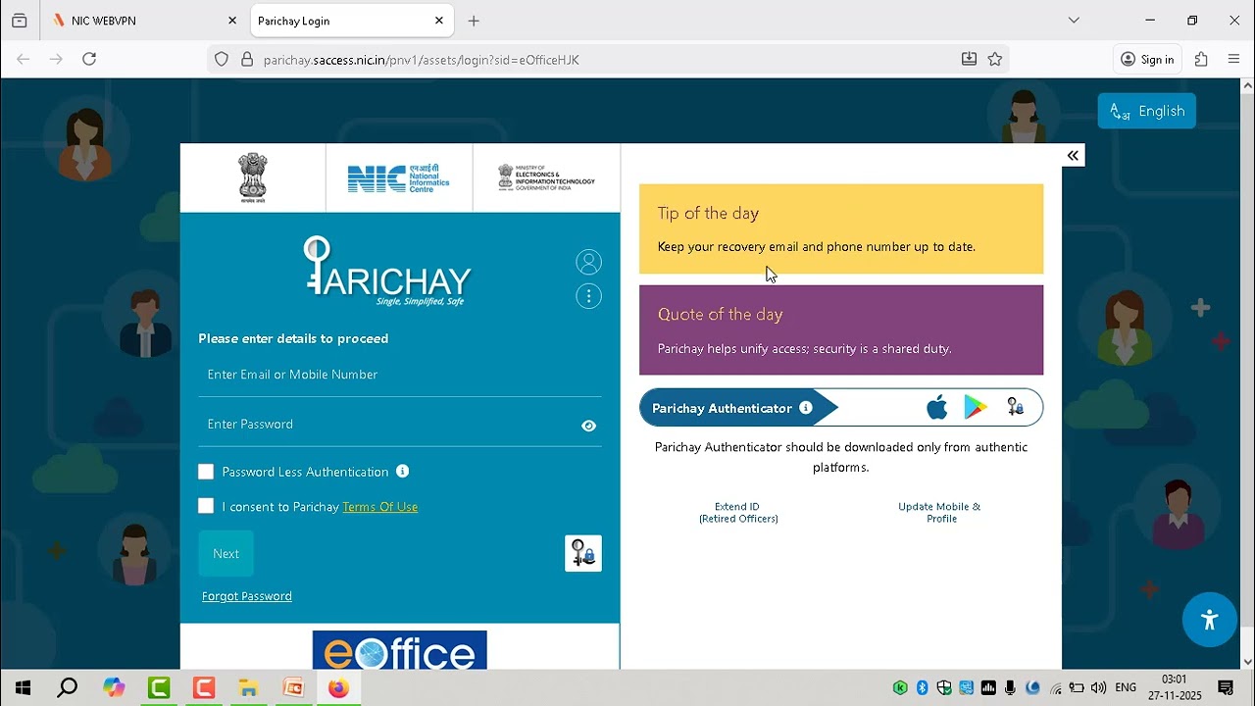1255x706 pixels.
Task: Click the microphone tray icon
Action: [1010, 688]
